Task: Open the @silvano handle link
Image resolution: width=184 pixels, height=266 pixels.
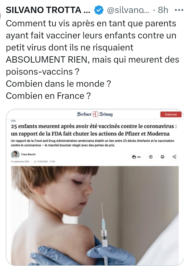Action: (x=128, y=10)
